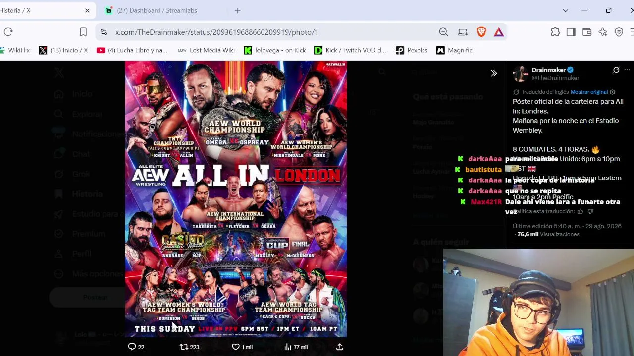
Task: Open the Magnific bookmark
Action: pos(454,50)
